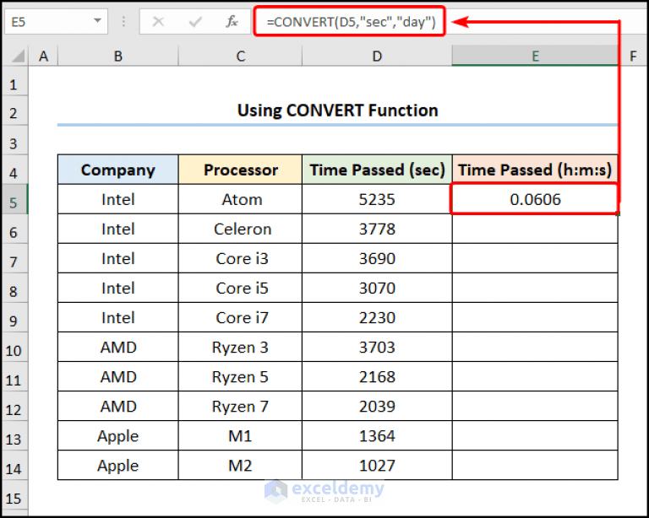The height and width of the screenshot is (518, 649).
Task: Click the 'Company' header cell
Action: pos(118,170)
